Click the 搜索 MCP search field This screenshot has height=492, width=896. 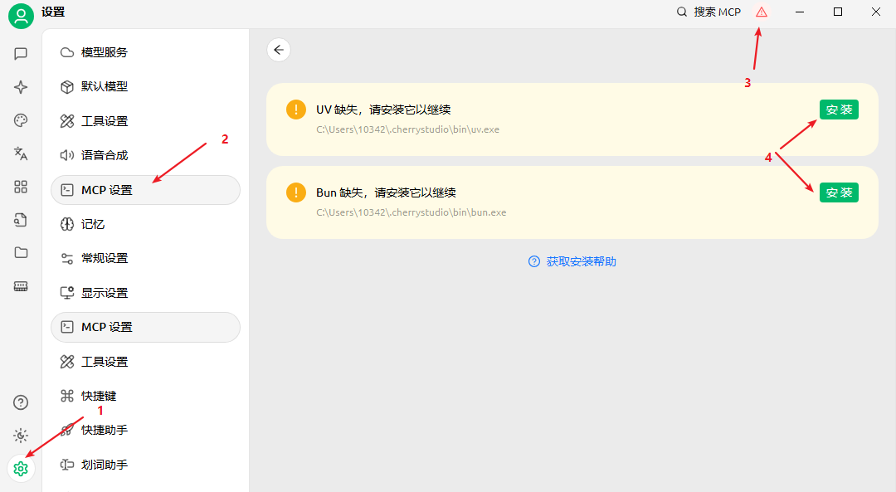click(709, 12)
